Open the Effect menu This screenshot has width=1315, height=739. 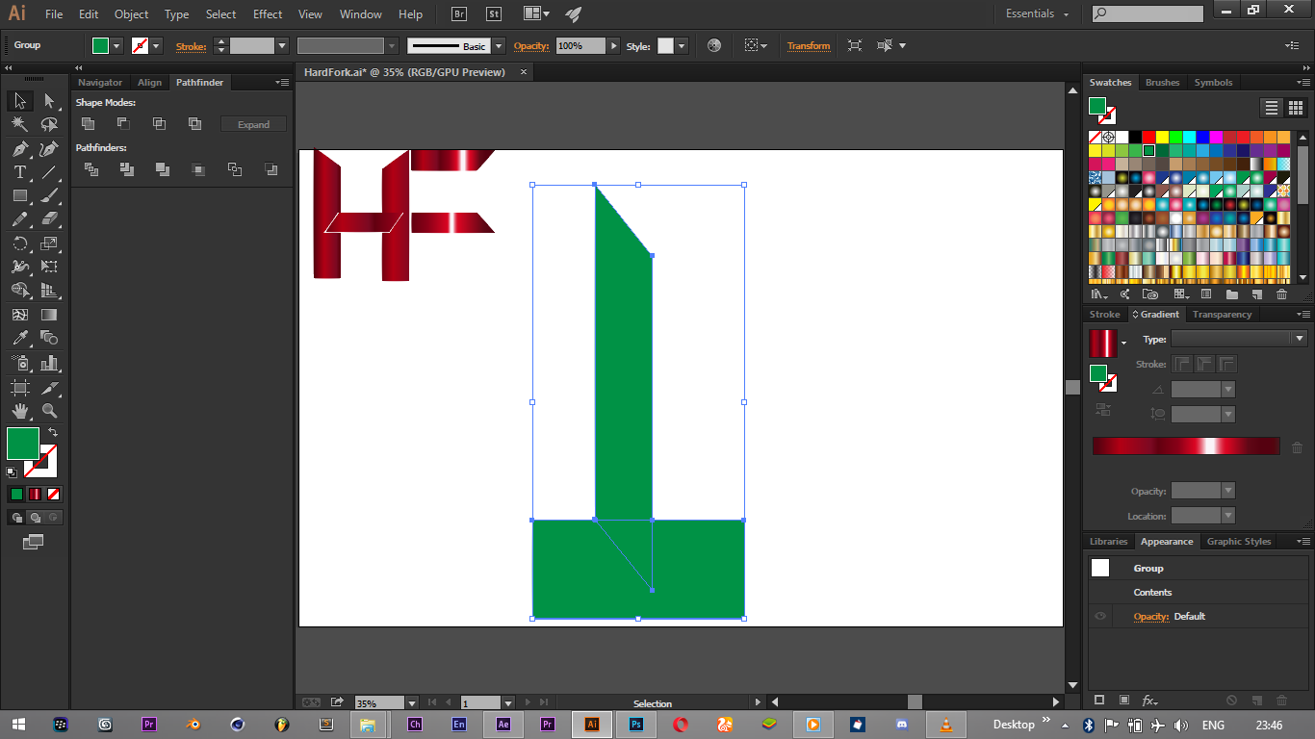click(x=268, y=14)
